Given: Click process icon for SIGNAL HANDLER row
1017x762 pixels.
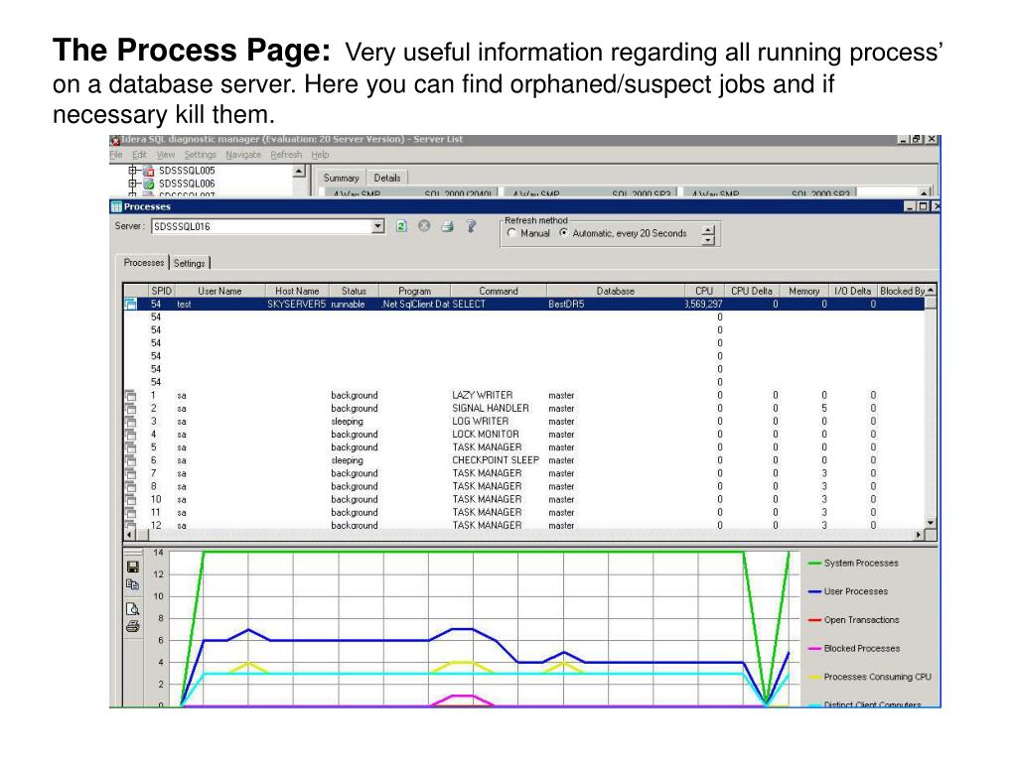Looking at the screenshot, I should (x=130, y=408).
